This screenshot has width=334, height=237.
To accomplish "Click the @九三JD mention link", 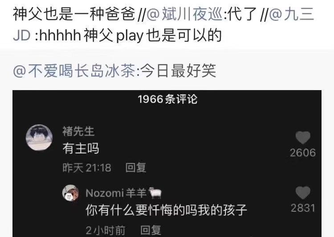I will pos(163,24).
